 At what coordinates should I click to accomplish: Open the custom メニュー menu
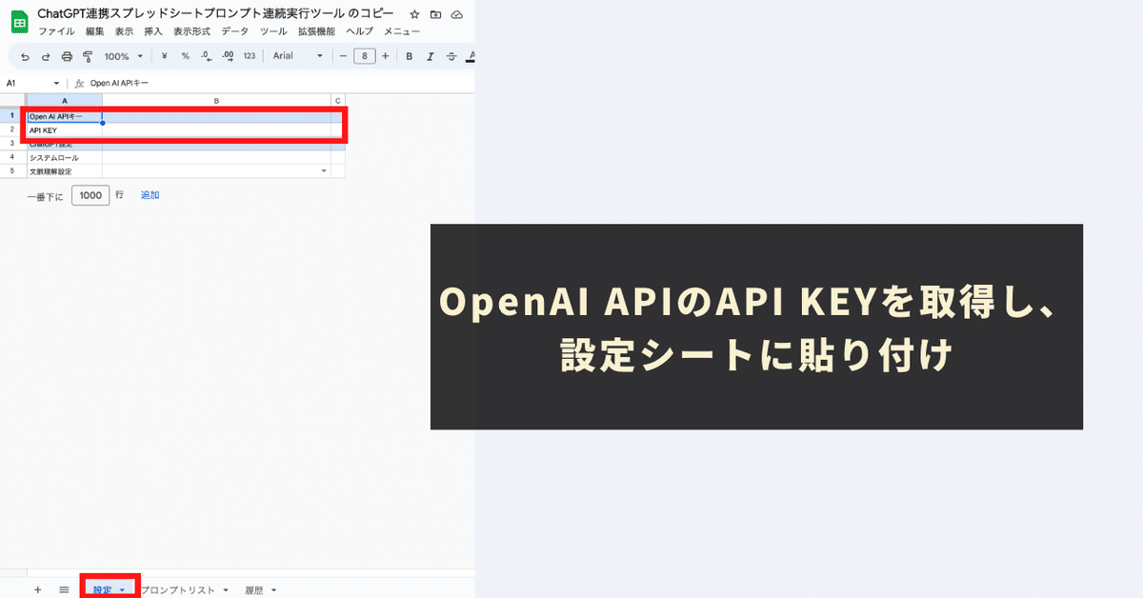coord(402,31)
